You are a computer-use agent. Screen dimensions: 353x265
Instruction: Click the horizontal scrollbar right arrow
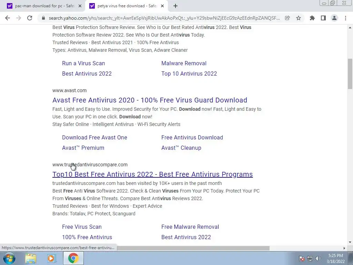(344, 248)
